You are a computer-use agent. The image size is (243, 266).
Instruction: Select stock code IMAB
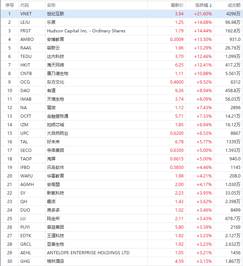pos(26,99)
